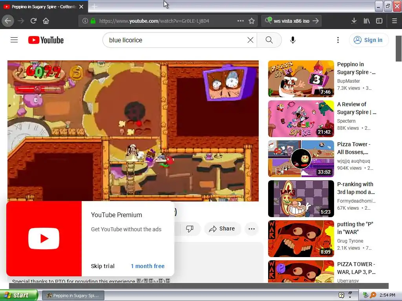
Task: Open the Firefox hamburger menu
Action: pos(394,21)
